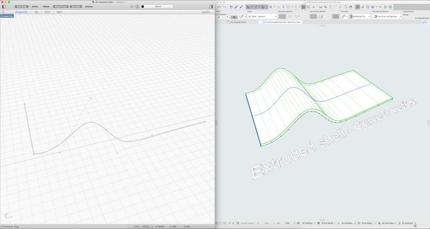Select Perspective viewport tab
The height and width of the screenshot is (229, 430).
[x=21, y=12]
